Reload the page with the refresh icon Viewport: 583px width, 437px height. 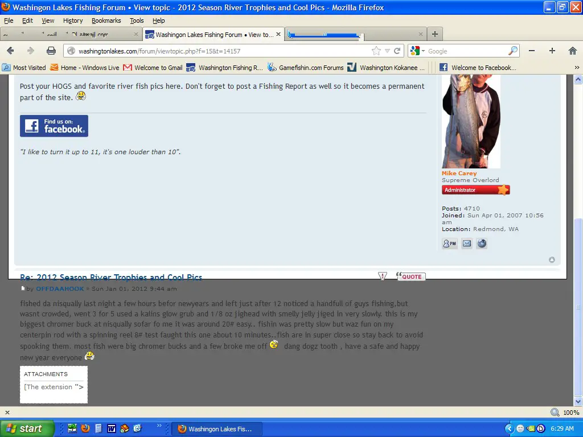click(397, 51)
